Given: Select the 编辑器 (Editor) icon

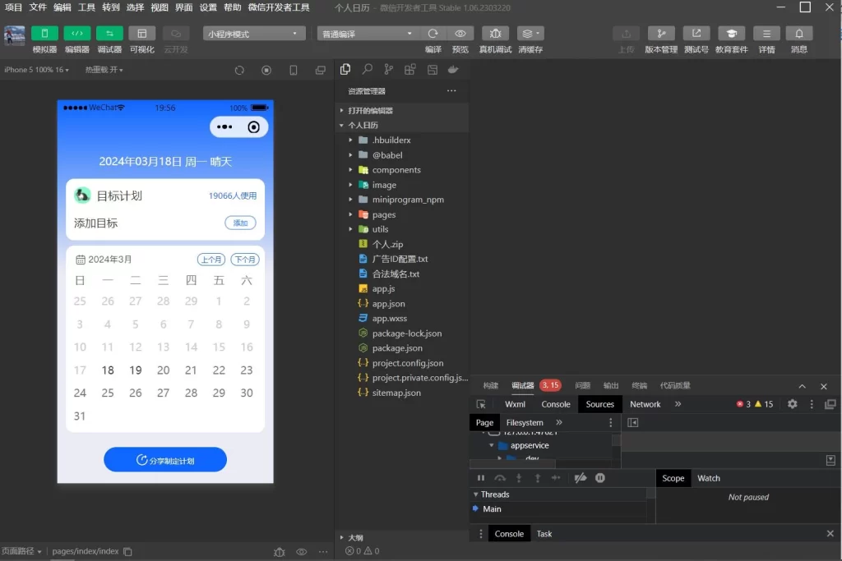Looking at the screenshot, I should 78,33.
